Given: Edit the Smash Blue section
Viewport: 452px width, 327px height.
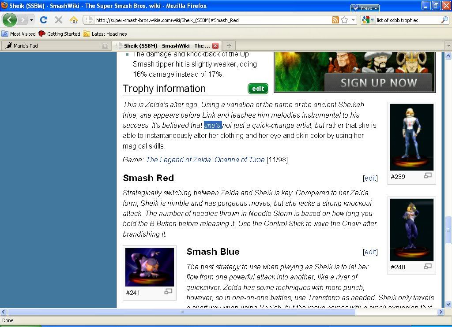Looking at the screenshot, I should pyautogui.click(x=370, y=252).
